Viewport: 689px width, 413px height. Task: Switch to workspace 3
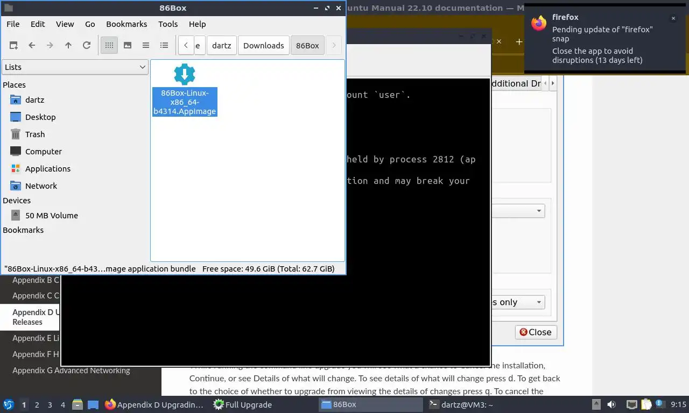(50, 404)
